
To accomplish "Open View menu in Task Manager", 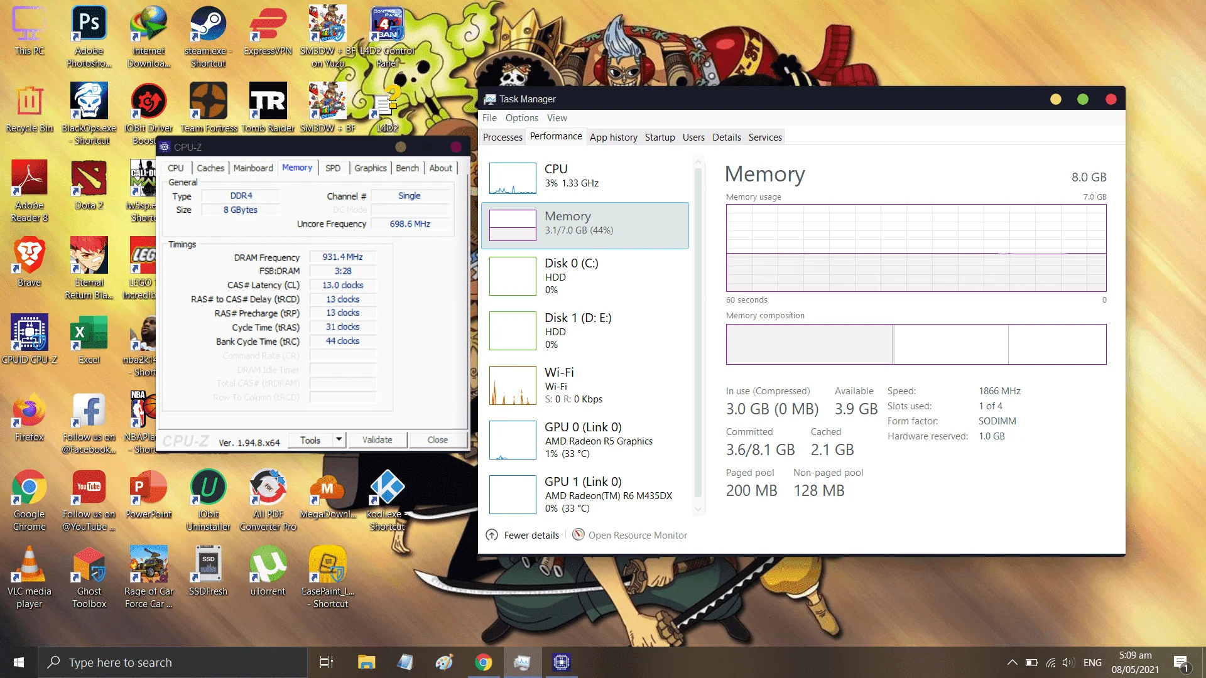I will (x=557, y=117).
